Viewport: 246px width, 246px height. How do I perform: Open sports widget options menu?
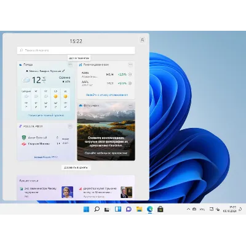[x=70, y=126]
